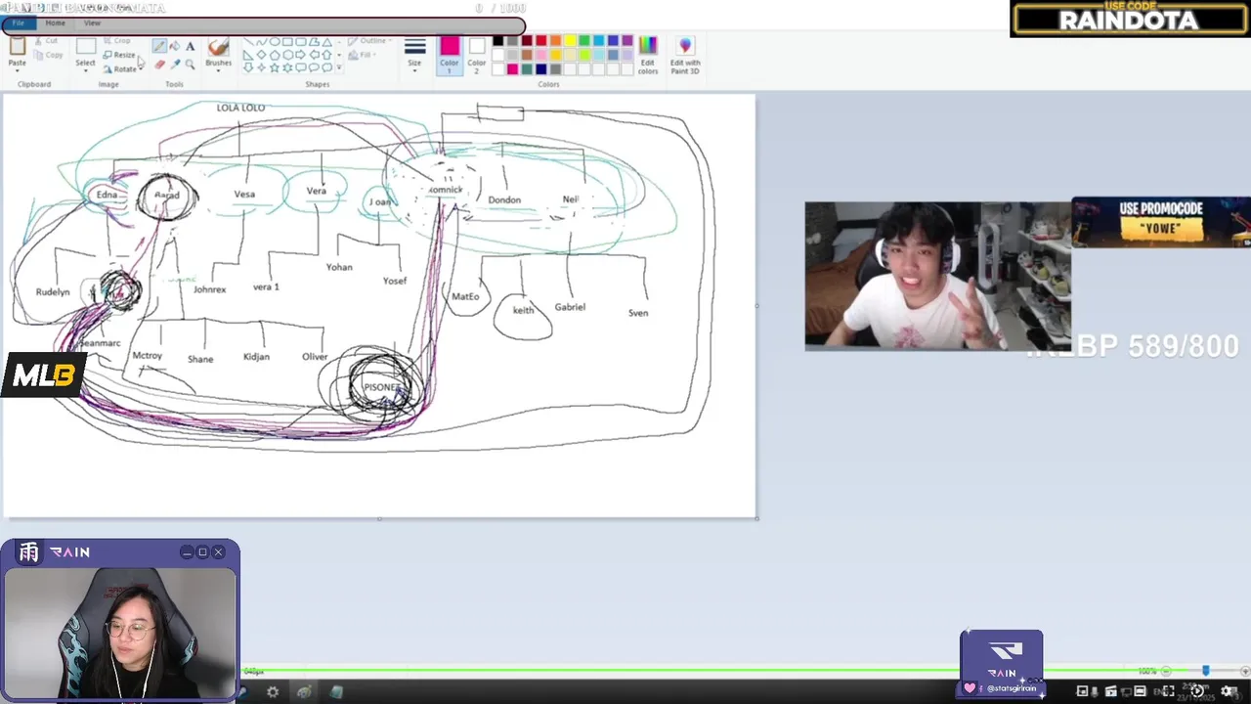This screenshot has height=704, width=1251.
Task: Switch to the View ribbon tab
Action: coord(92,23)
